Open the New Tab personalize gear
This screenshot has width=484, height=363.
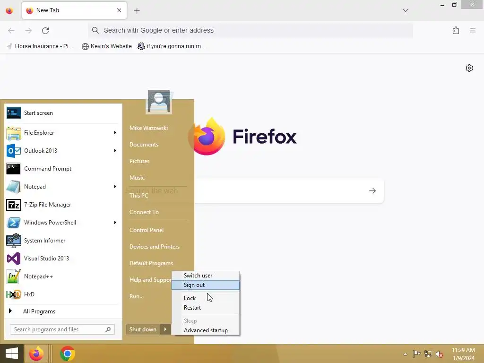pyautogui.click(x=469, y=68)
